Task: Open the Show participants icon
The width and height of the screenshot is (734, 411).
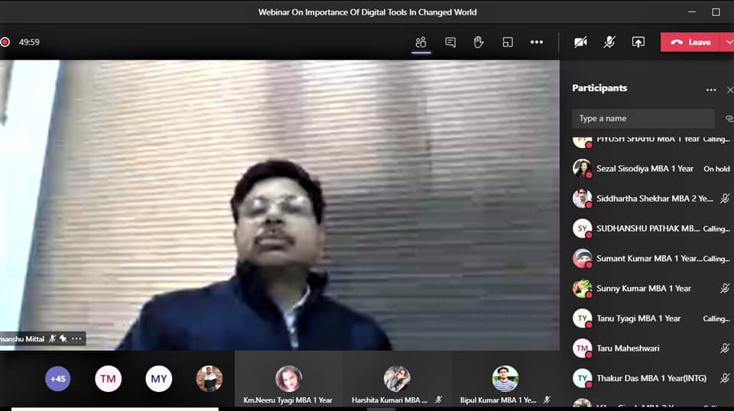Action: (x=421, y=42)
